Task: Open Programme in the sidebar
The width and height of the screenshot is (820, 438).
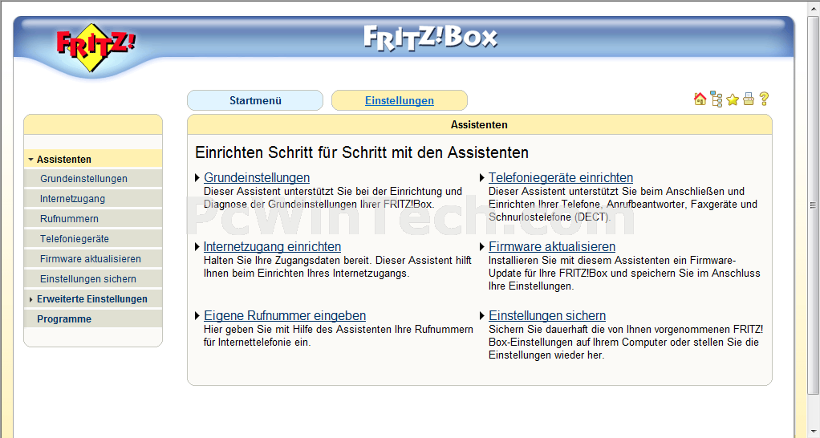Action: point(93,318)
